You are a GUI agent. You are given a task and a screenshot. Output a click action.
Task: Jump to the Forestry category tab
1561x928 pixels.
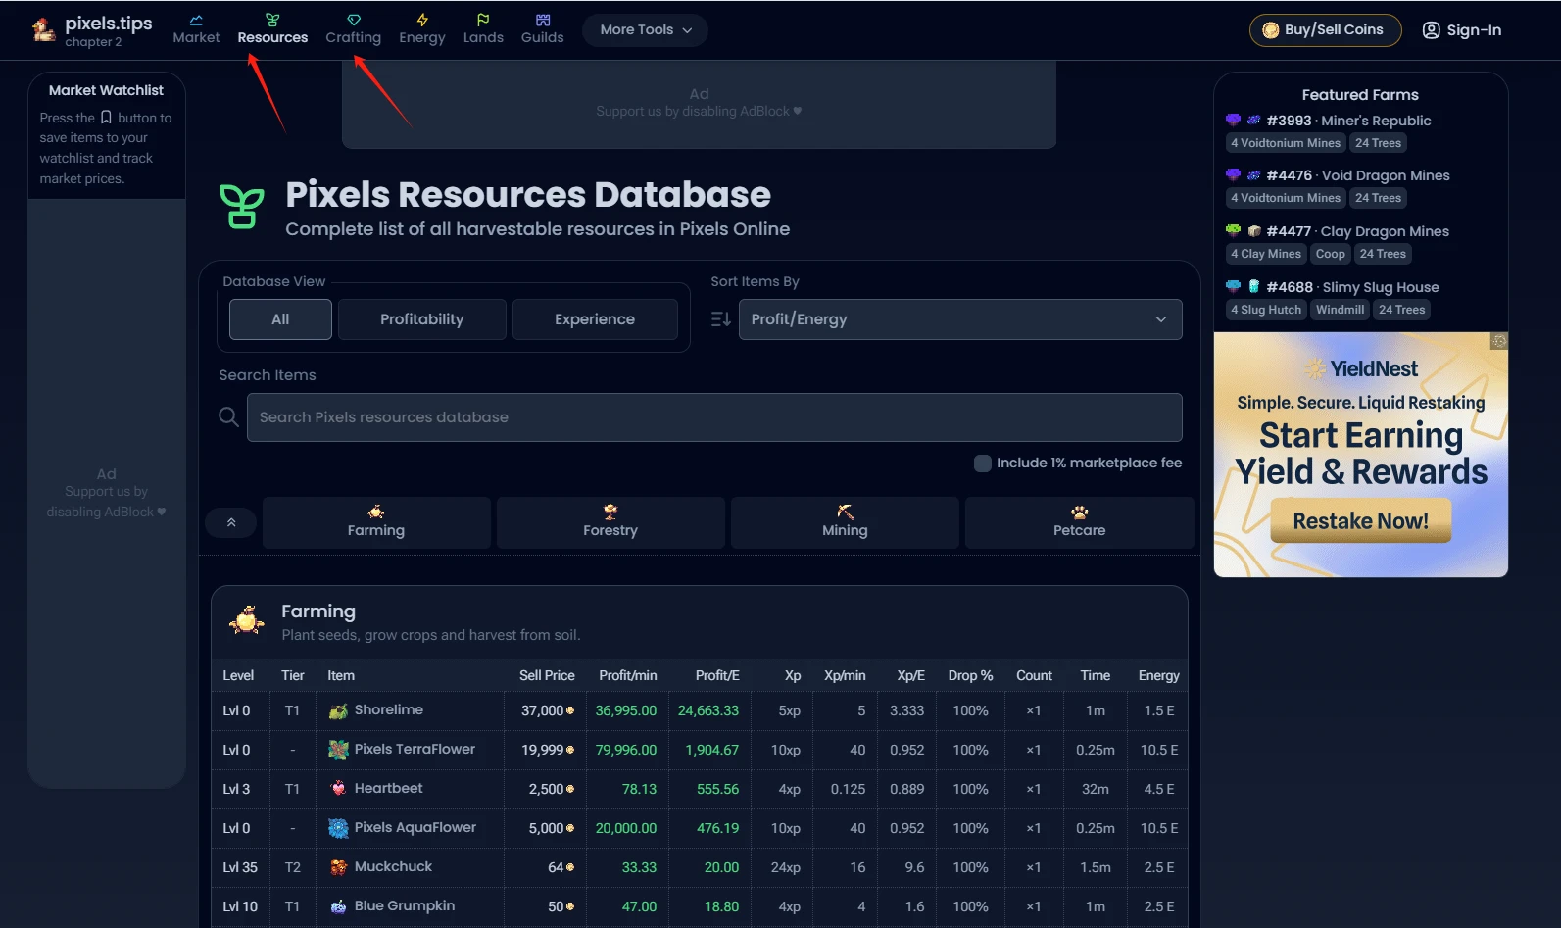[610, 522]
